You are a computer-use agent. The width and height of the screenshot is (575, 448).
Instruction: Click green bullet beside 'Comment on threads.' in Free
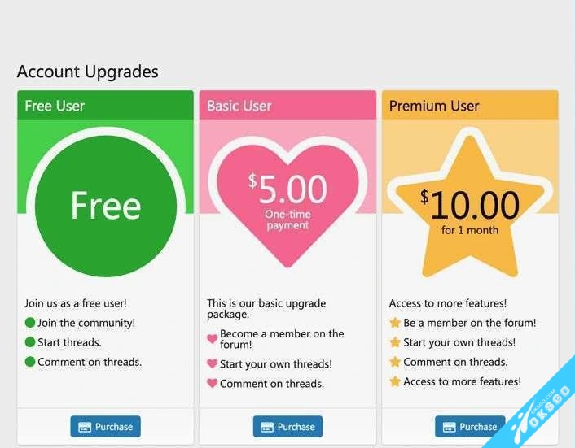pos(30,362)
